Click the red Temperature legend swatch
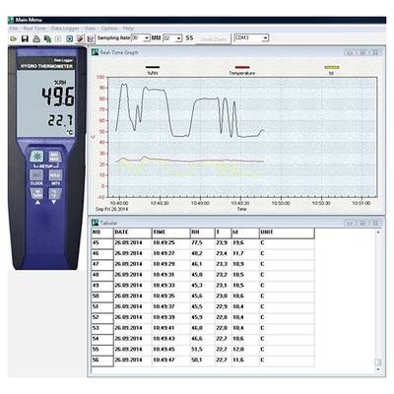 click(x=242, y=67)
